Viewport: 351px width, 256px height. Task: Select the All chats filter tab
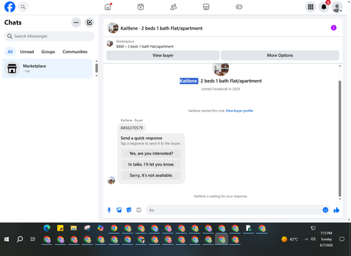10,52
